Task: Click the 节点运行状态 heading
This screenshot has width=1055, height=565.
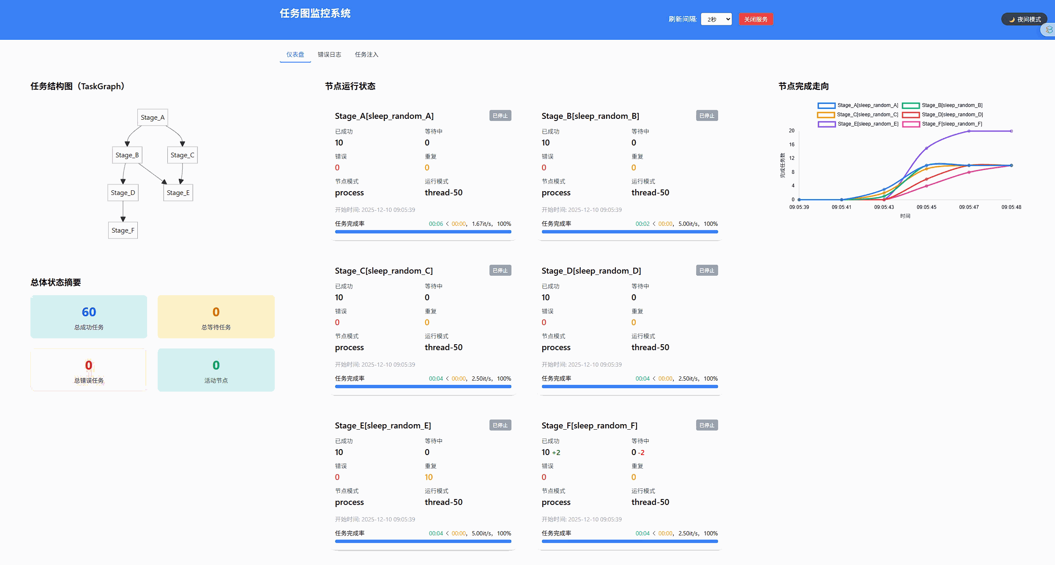Action: pyautogui.click(x=350, y=86)
